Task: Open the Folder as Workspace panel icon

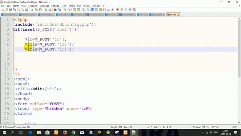Action: click(108, 9)
